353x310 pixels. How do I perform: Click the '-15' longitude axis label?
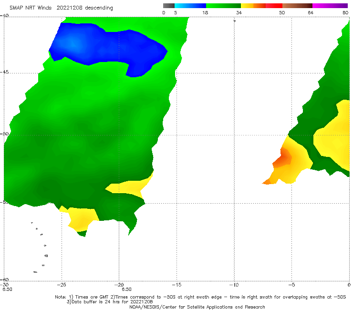tap(176, 285)
